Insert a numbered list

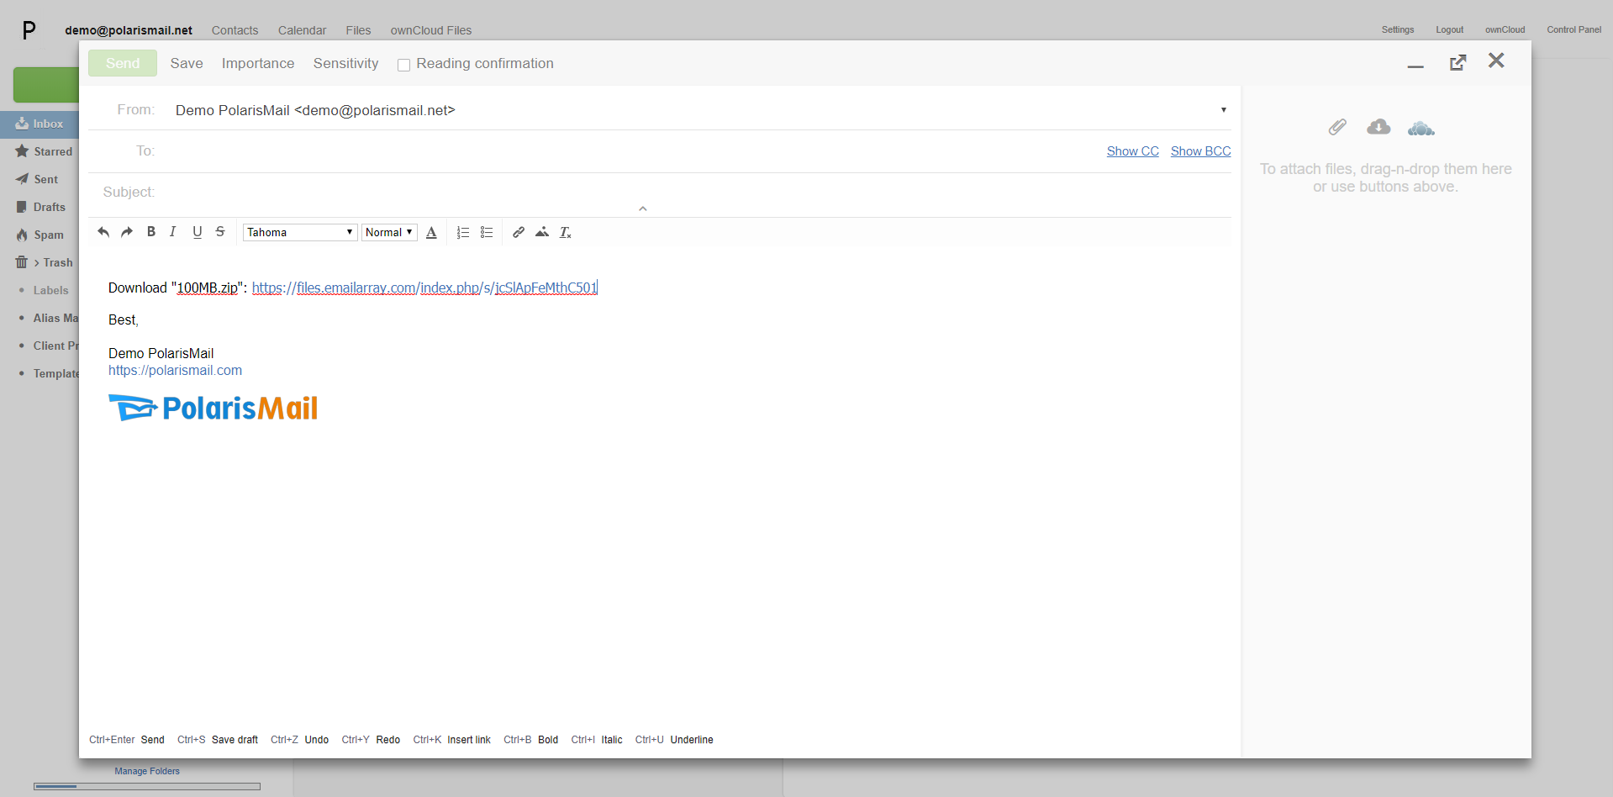[x=463, y=233]
